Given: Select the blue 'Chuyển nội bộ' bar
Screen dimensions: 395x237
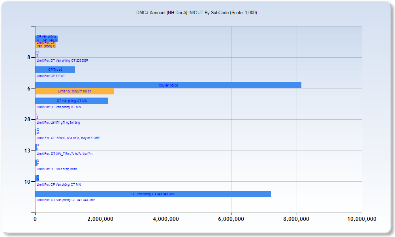Looking at the screenshot, I should point(168,85).
